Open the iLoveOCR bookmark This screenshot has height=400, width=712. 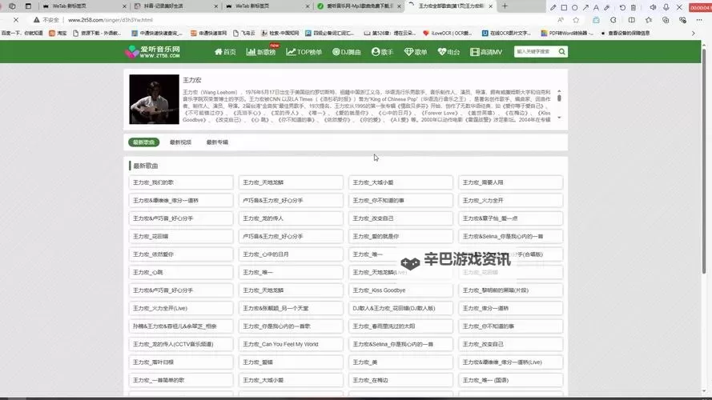[x=447, y=33]
